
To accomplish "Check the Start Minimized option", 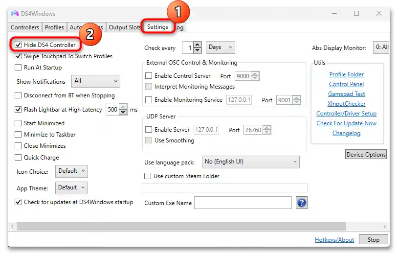I will tap(18, 123).
